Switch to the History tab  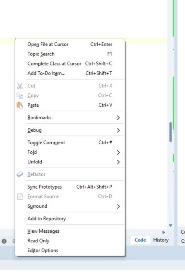(x=161, y=240)
